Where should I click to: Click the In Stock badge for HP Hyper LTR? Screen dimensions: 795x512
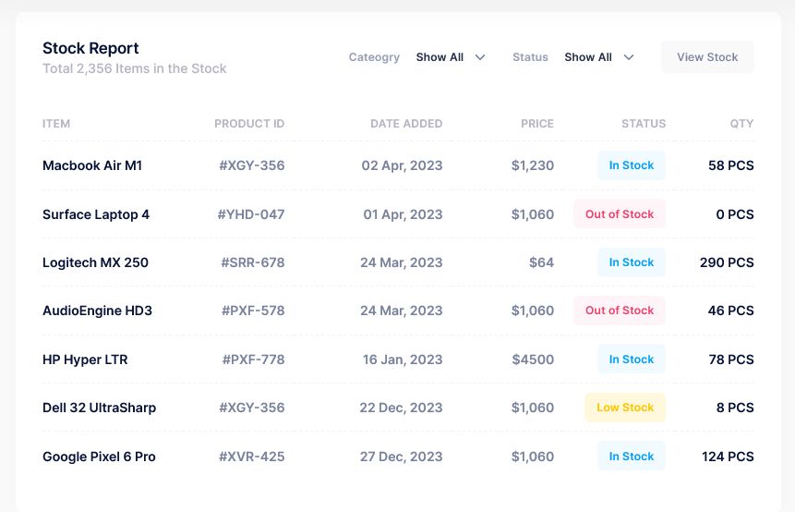[632, 359]
